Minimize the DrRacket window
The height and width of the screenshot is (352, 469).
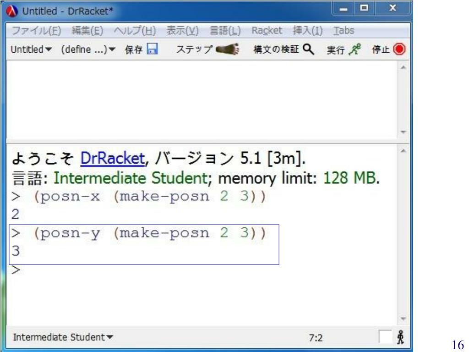(344, 8)
